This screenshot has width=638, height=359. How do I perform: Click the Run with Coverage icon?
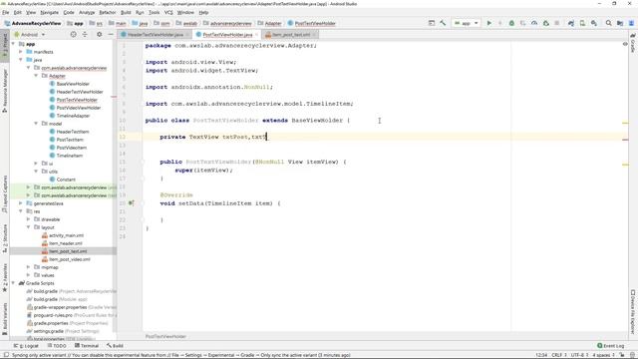pyautogui.click(x=522, y=23)
